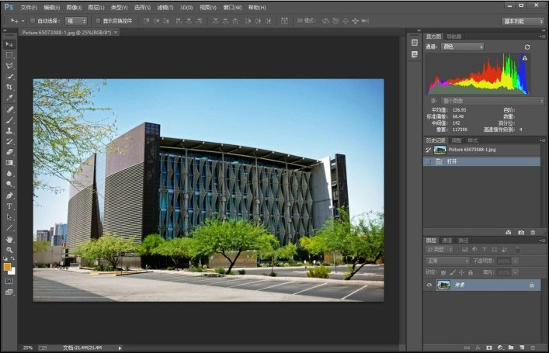This screenshot has height=353, width=549.
Task: Select the Healing Brush tool
Action: click(9, 109)
